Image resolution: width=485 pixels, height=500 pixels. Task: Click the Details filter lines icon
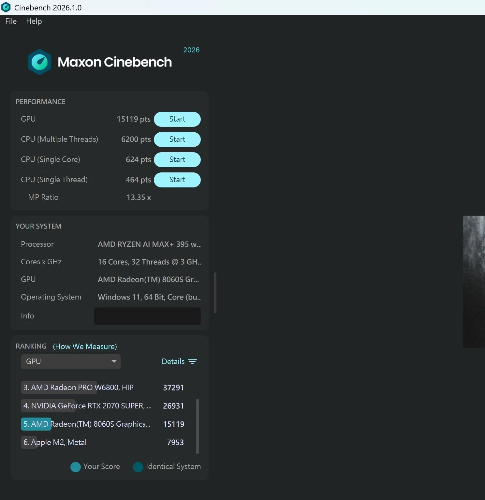(x=192, y=361)
